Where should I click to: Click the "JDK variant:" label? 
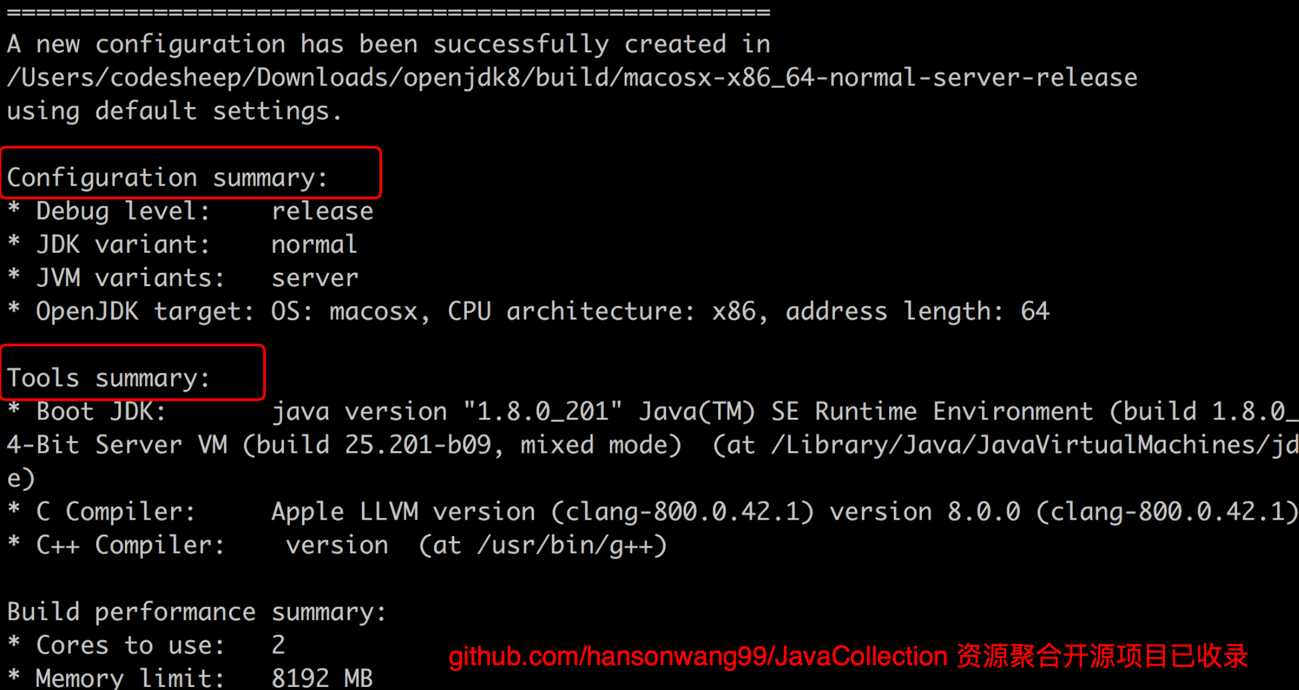click(x=123, y=244)
